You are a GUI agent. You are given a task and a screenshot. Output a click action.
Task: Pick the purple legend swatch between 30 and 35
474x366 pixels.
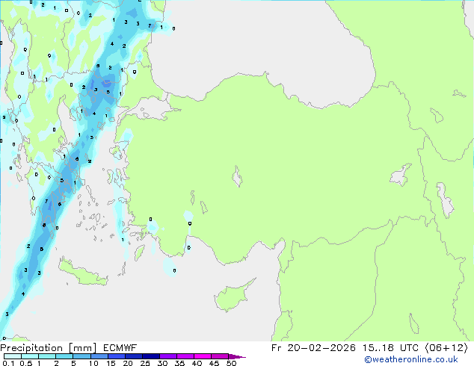168,356
